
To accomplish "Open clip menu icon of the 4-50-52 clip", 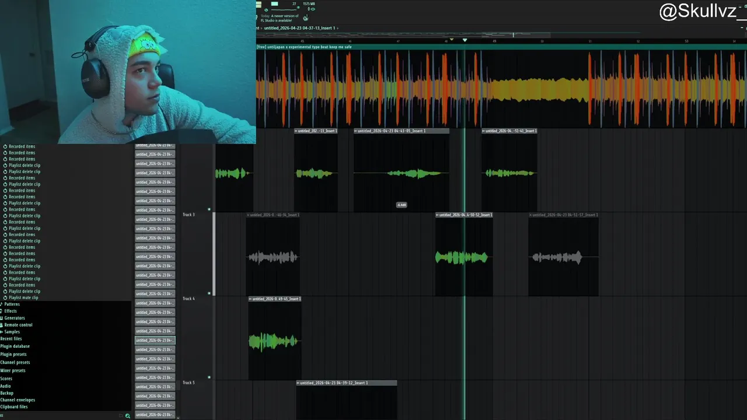I will tap(438, 215).
